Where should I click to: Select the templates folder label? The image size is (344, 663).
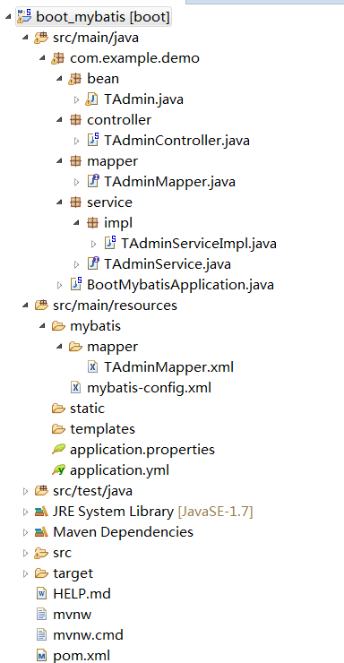coord(103,429)
